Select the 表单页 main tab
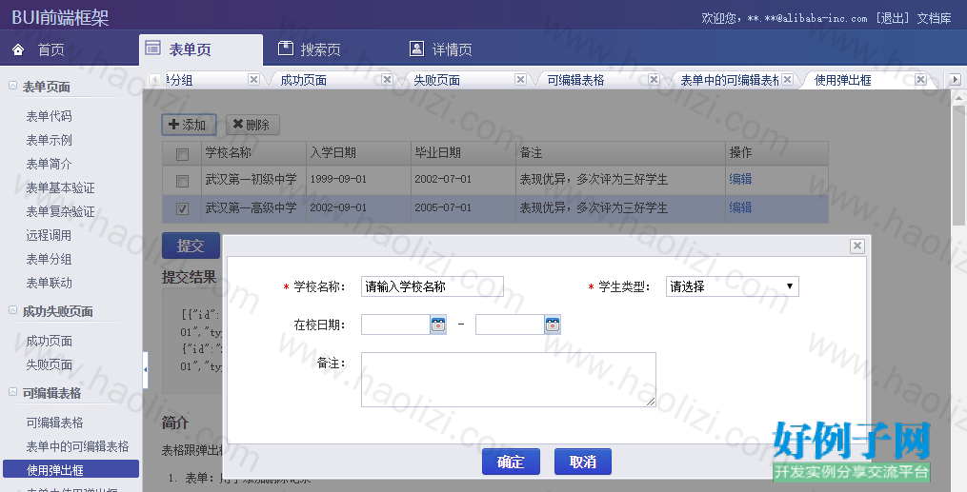The height and width of the screenshot is (492, 967). click(x=201, y=49)
